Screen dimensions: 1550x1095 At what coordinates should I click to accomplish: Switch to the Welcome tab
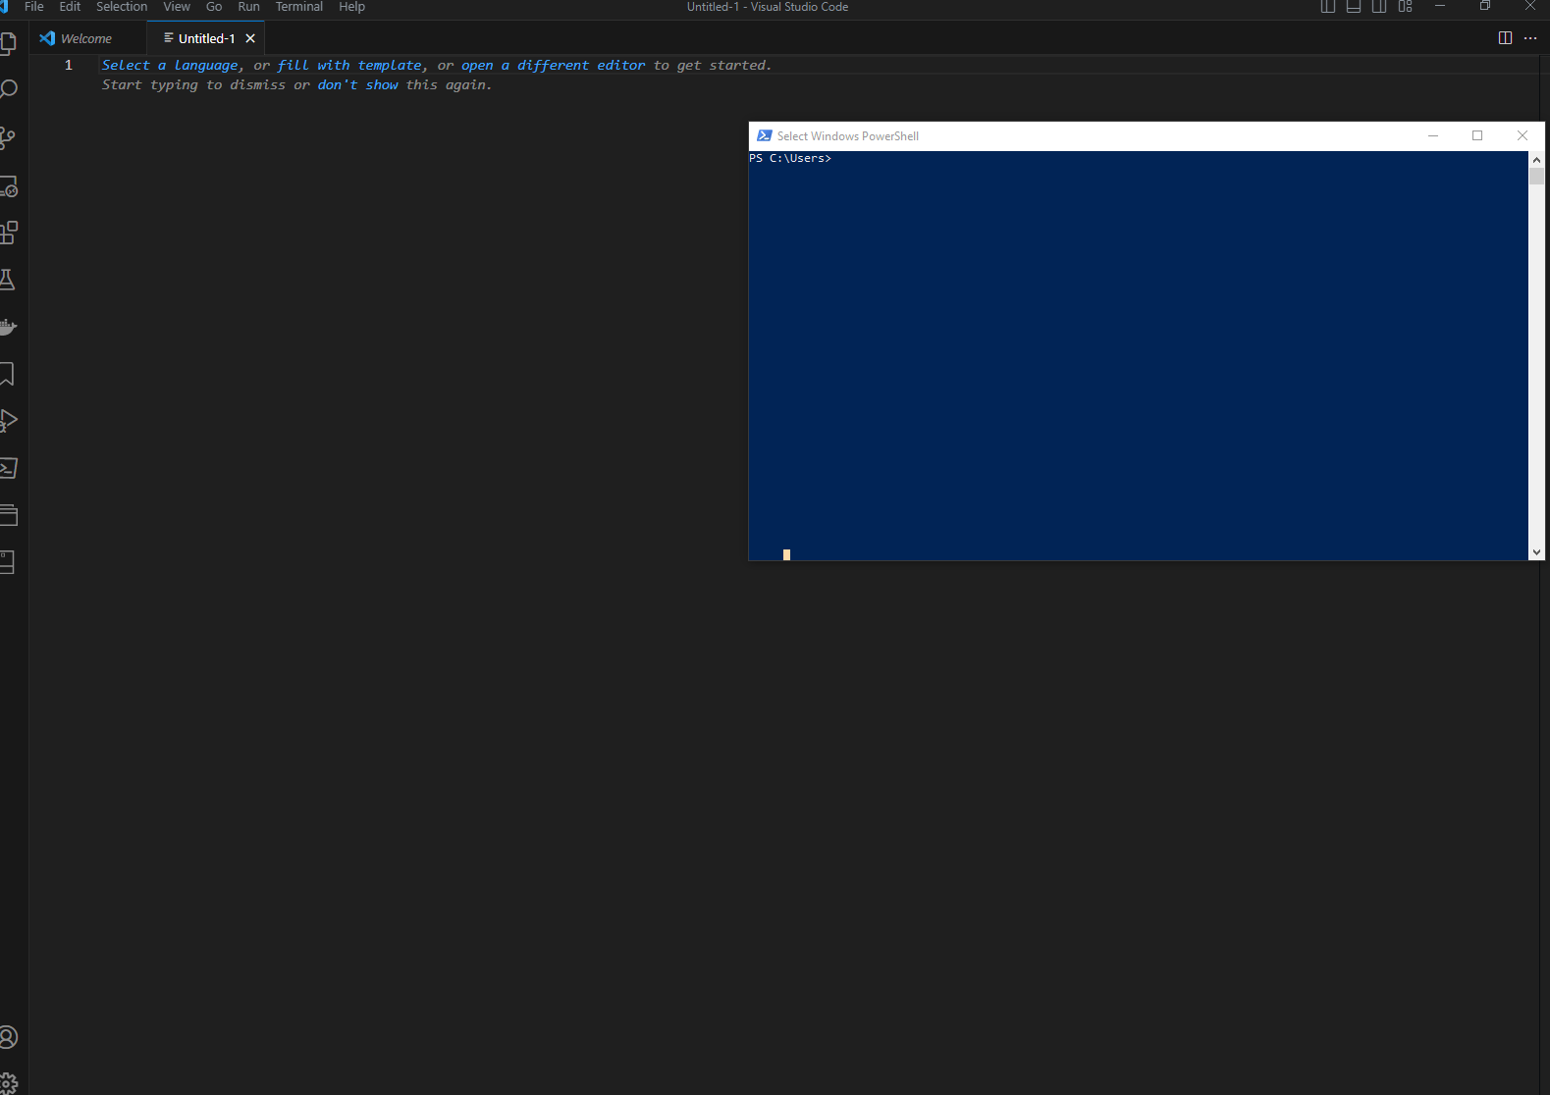tap(86, 38)
